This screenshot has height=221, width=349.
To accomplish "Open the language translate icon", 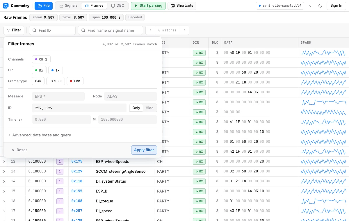I will coord(310,6).
